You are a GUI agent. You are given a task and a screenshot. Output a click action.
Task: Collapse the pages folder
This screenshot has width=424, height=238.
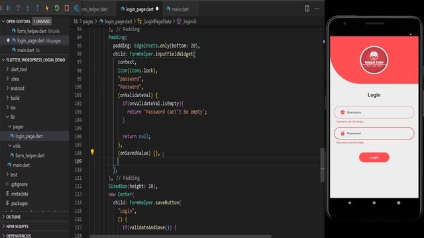[16, 126]
